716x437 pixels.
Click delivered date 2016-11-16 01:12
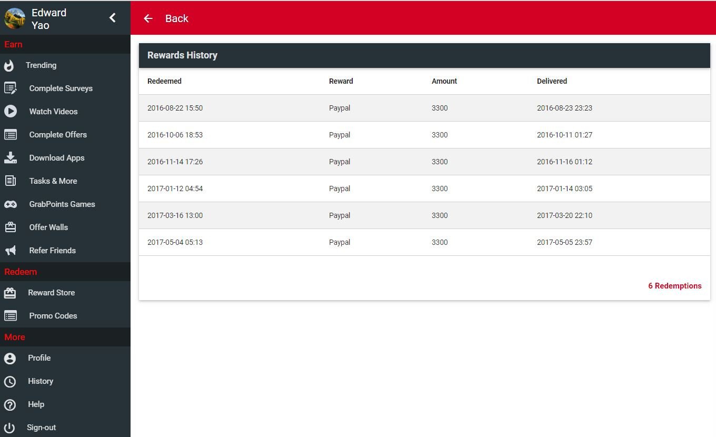[x=564, y=162]
